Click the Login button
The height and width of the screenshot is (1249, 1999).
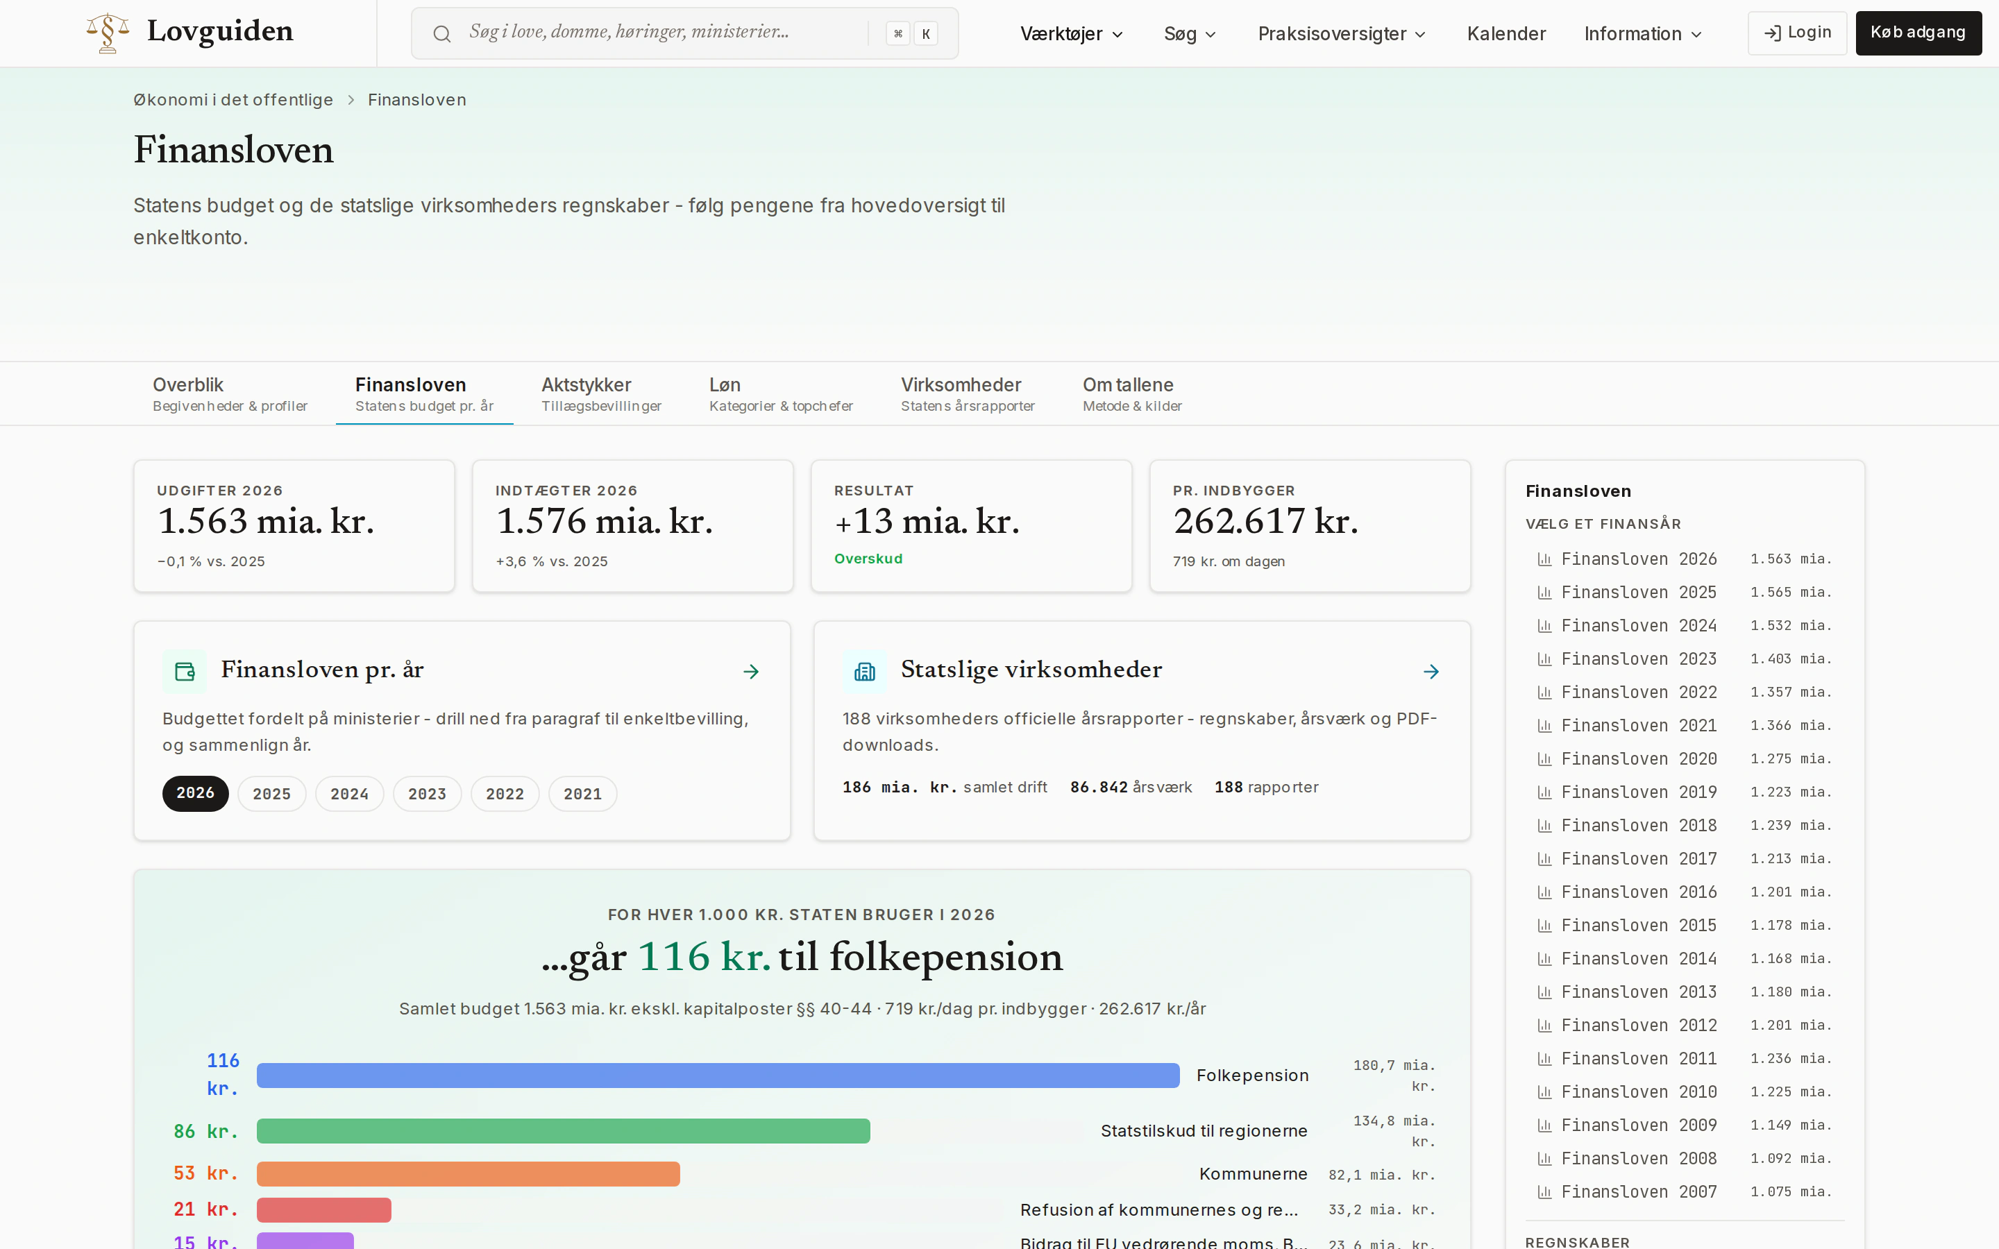coord(1796,33)
